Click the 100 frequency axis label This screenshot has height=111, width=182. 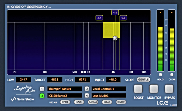[x=45, y=72]
